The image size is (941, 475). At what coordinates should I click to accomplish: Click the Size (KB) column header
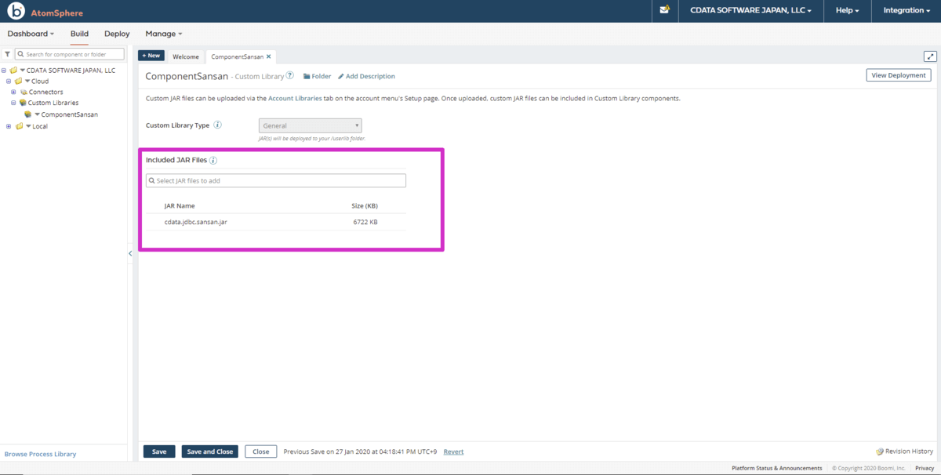[x=365, y=206]
